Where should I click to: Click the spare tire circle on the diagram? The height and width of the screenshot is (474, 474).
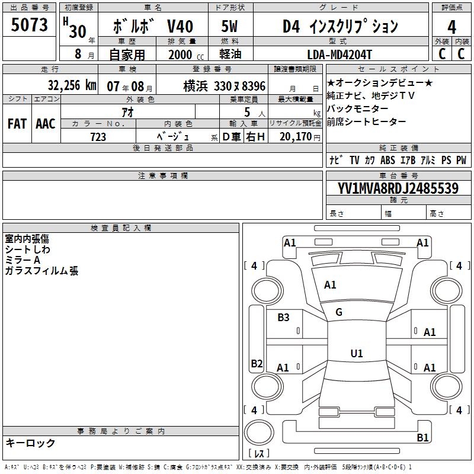259,433
